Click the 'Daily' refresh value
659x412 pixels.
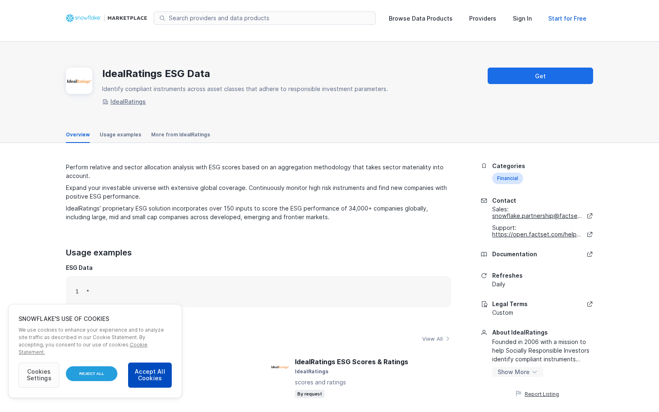click(499, 284)
